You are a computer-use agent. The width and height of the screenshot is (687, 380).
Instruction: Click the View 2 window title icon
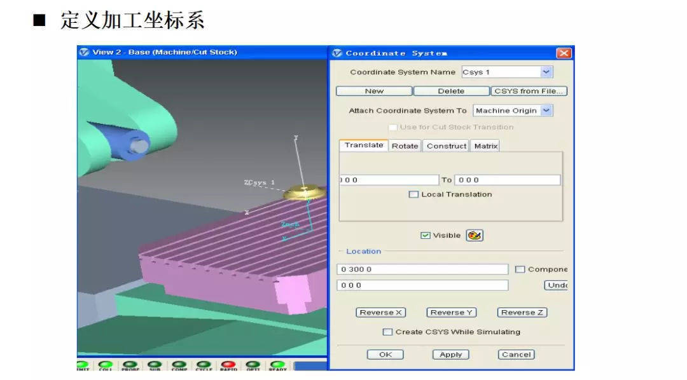(x=84, y=52)
